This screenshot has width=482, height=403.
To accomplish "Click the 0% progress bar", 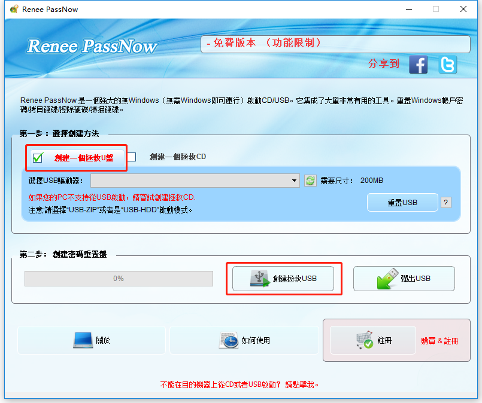I will pos(119,279).
